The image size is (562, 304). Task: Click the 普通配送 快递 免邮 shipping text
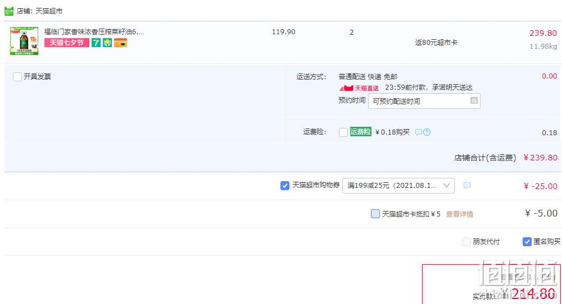coord(368,77)
